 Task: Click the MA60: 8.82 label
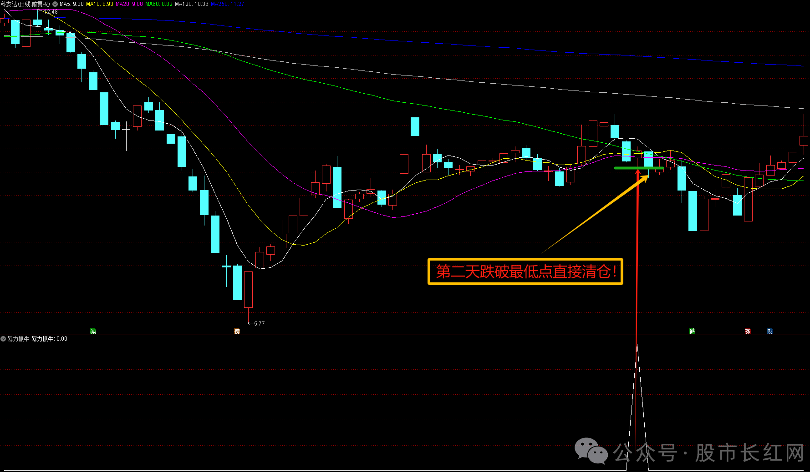click(x=159, y=4)
